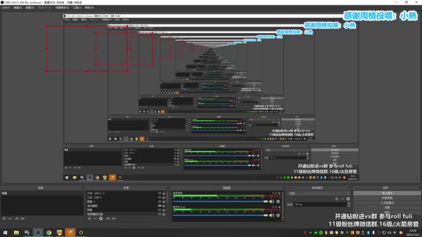422x237 pixels.
Task: Open the 编辑(E) menu
Action: (17, 7)
